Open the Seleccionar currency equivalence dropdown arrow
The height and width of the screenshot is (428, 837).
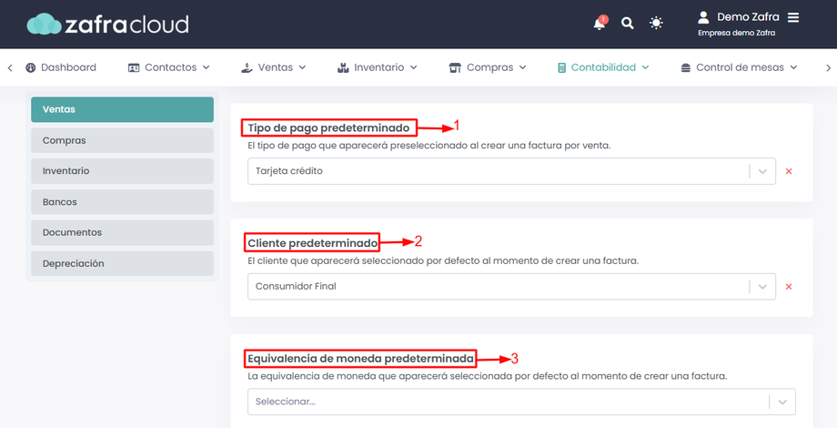point(782,403)
